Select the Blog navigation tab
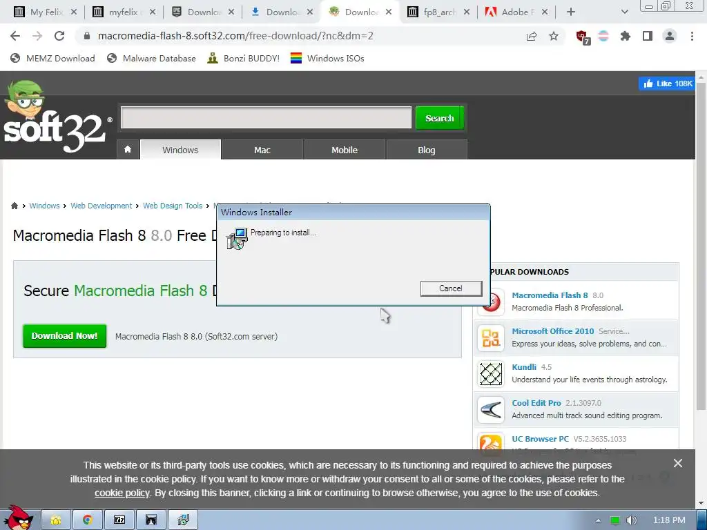This screenshot has width=707, height=530. click(x=427, y=150)
